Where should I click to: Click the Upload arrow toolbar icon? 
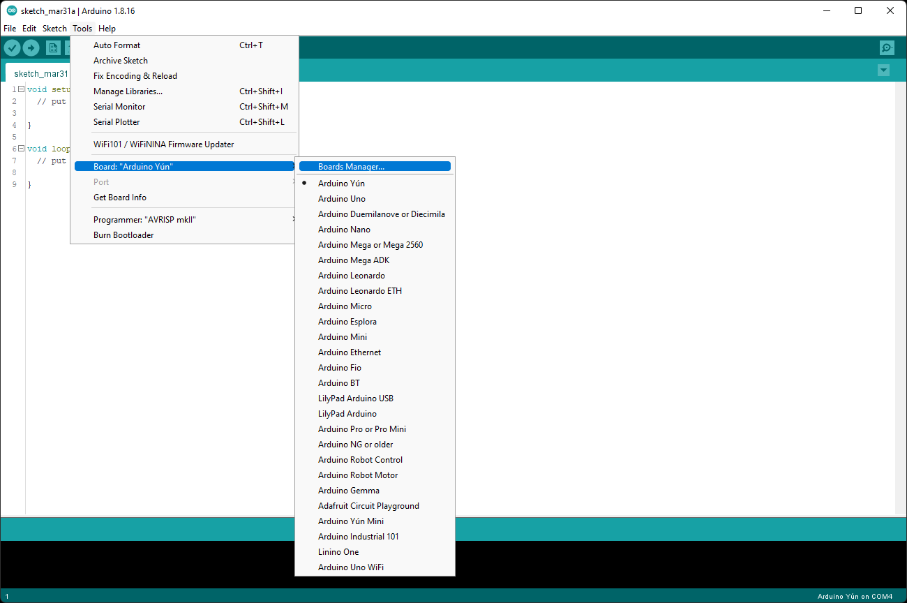pyautogui.click(x=31, y=47)
